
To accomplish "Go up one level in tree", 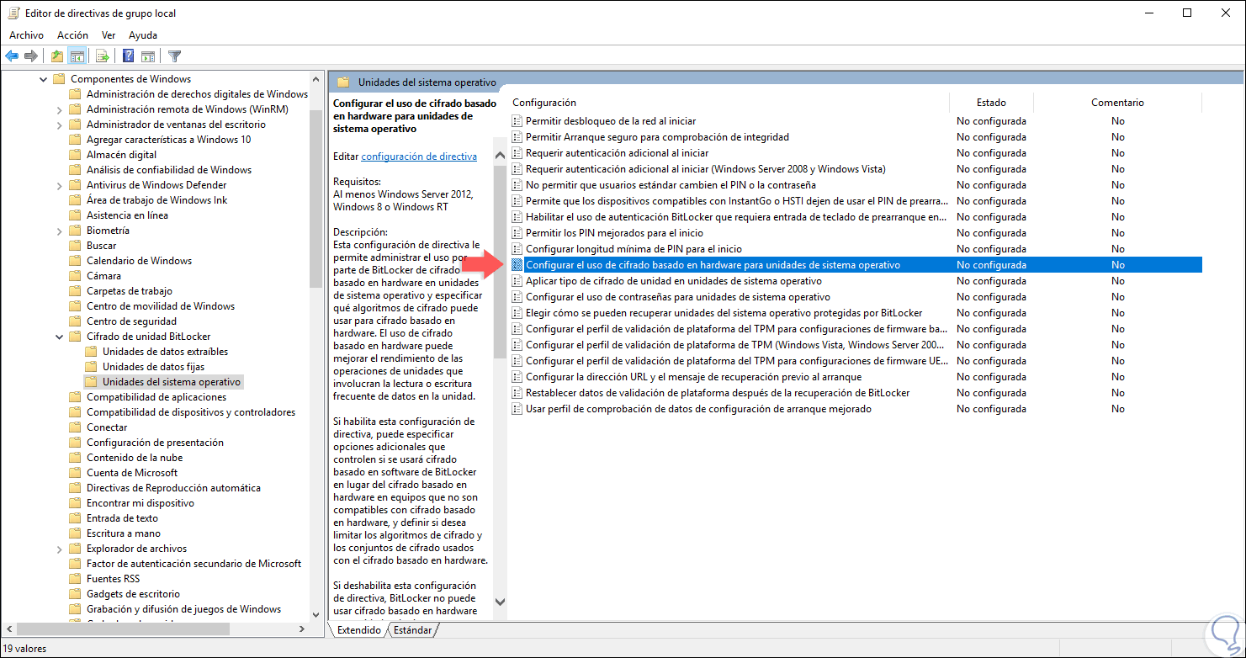I will (x=56, y=56).
